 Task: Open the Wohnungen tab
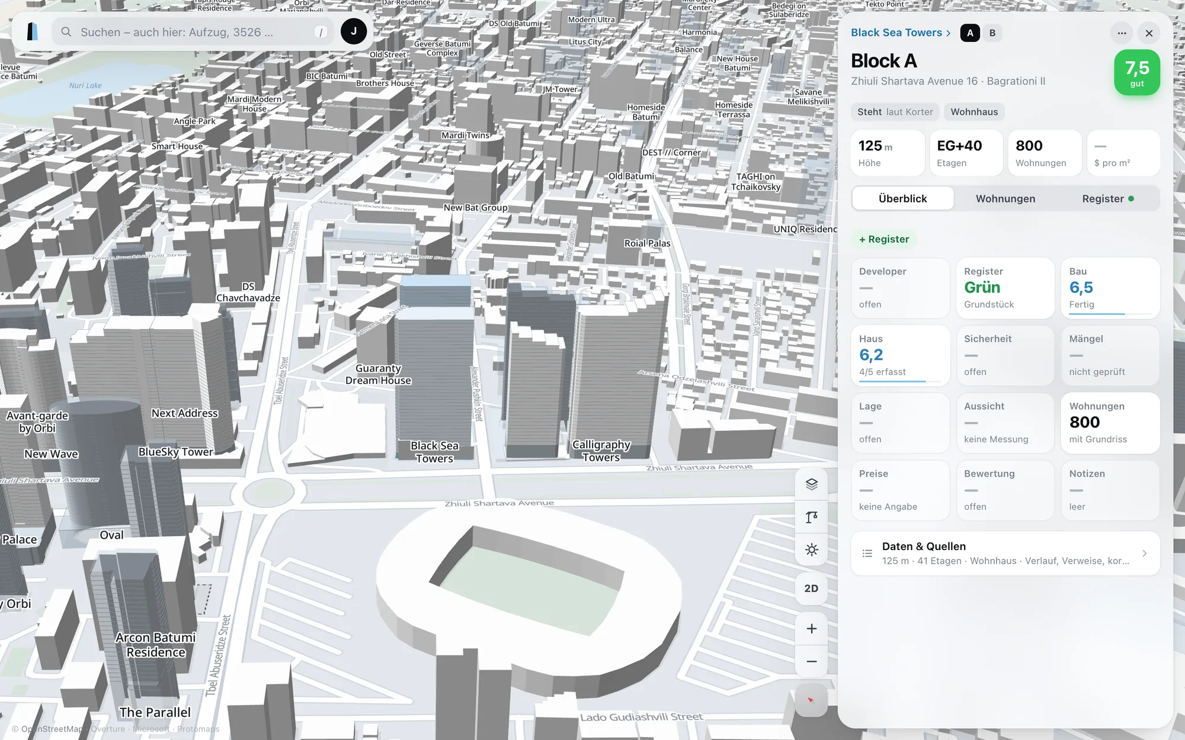pyautogui.click(x=1005, y=198)
